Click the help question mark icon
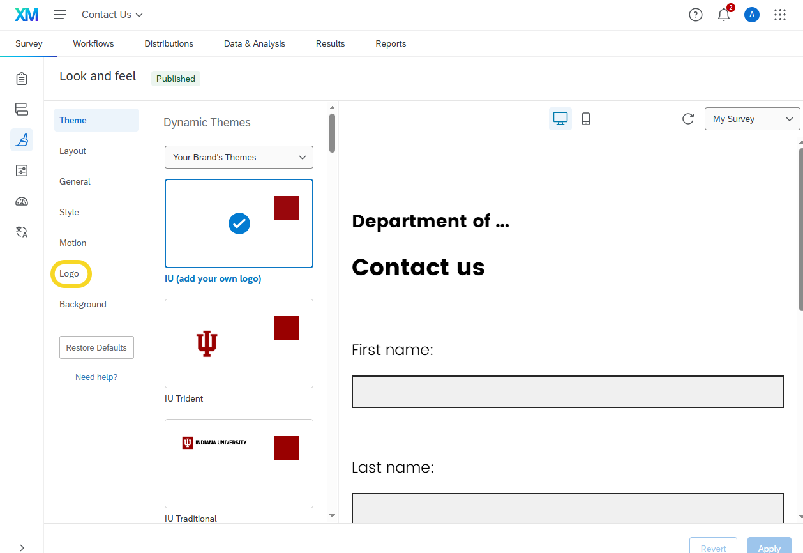This screenshot has height=553, width=803. [696, 15]
